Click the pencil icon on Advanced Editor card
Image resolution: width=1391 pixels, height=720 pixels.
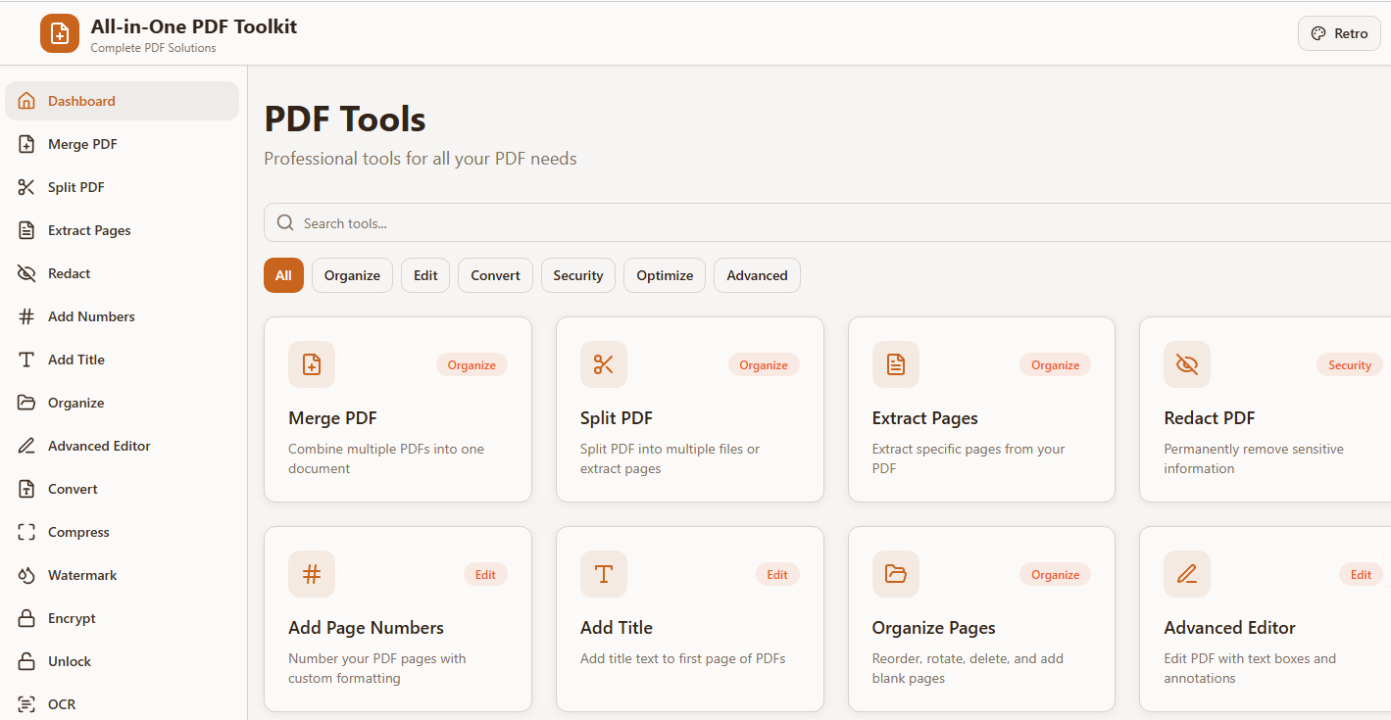tap(1187, 574)
